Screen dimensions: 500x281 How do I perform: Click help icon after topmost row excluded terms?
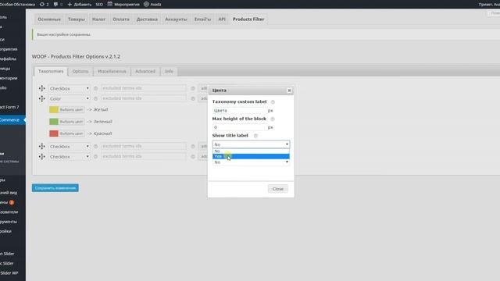click(193, 88)
